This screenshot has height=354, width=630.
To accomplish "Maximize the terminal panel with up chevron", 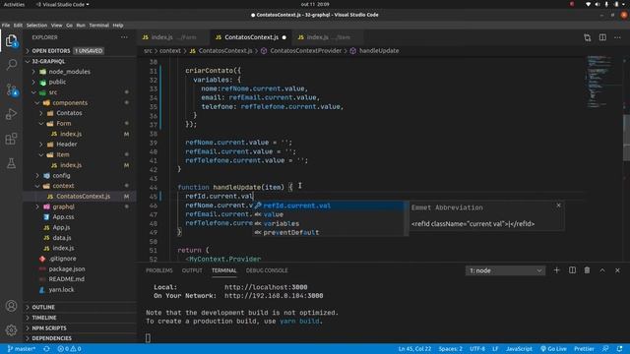I will click(602, 270).
